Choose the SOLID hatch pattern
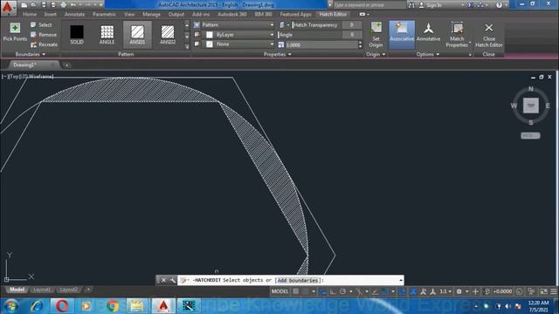 (77, 35)
